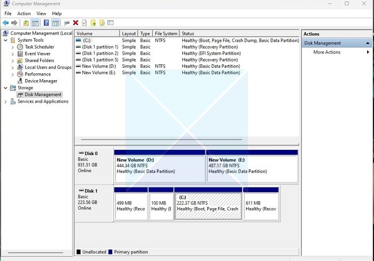374x261 pixels.
Task: Select the 499 MB recovery partition block
Action: tap(131, 204)
